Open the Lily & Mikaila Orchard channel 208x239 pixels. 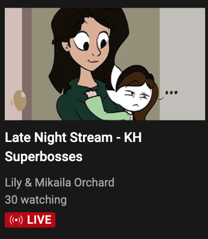click(x=60, y=182)
